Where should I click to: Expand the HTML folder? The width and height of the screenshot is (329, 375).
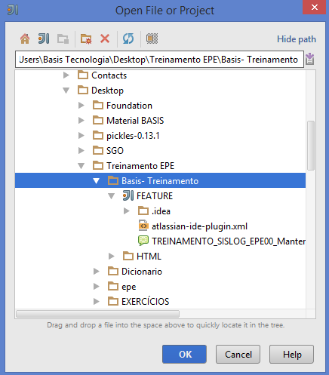pyautogui.click(x=112, y=257)
